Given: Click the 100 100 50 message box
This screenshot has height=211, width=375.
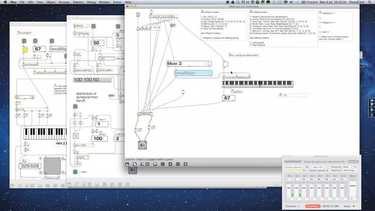Looking at the screenshot, I should [x=92, y=80].
